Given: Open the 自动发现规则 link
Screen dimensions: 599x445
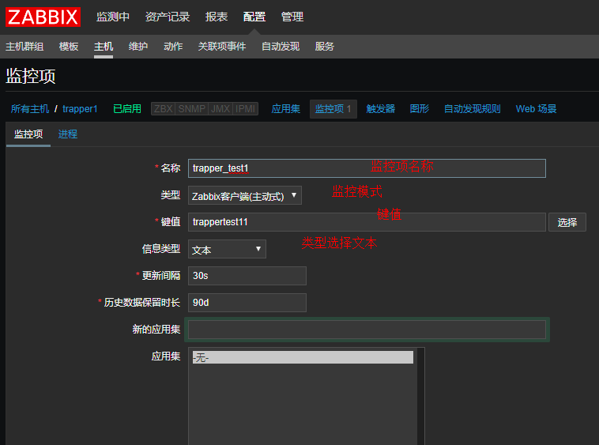Looking at the screenshot, I should click(473, 109).
